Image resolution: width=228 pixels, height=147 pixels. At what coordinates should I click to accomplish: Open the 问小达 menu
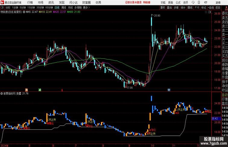[74, 2]
